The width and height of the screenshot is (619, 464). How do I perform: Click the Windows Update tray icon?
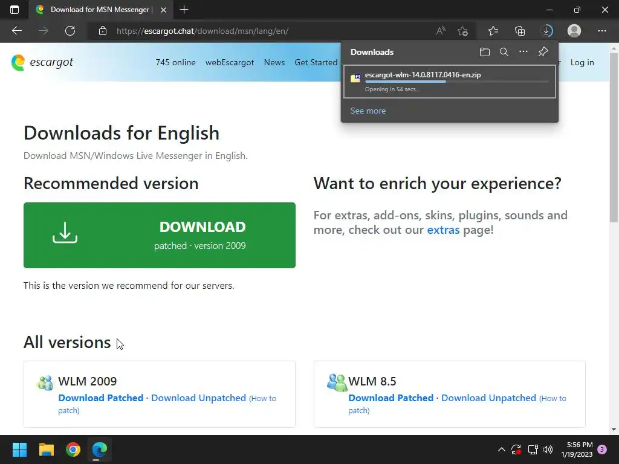(516, 449)
